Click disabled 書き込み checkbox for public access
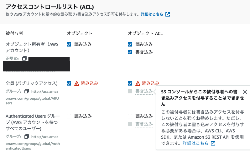This screenshot has height=163, width=250. click(130, 91)
